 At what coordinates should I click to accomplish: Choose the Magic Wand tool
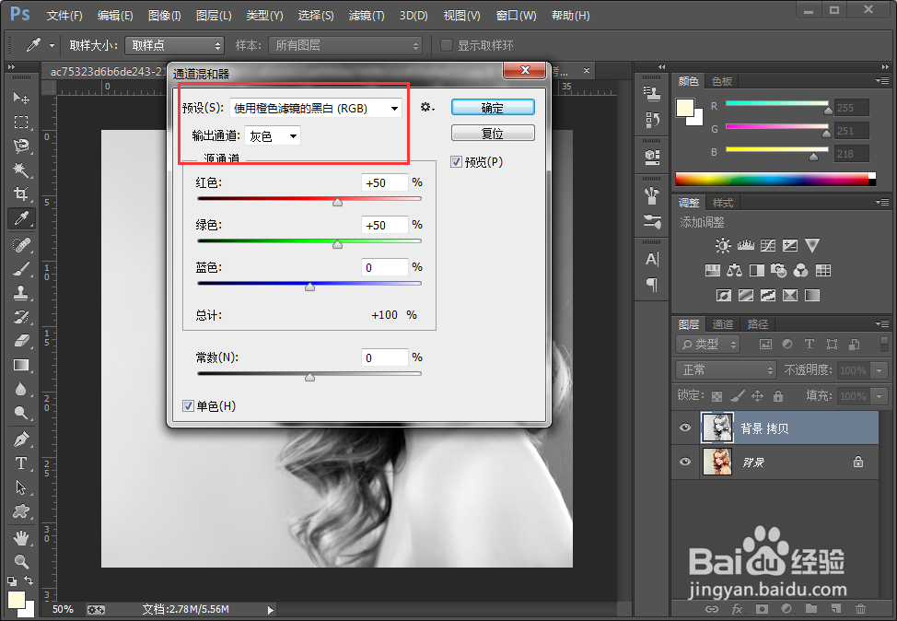coord(20,170)
